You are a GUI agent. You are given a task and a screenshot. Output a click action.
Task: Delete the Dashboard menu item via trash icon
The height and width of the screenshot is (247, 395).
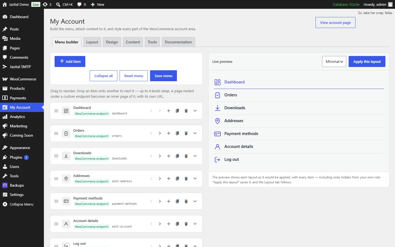(x=186, y=111)
